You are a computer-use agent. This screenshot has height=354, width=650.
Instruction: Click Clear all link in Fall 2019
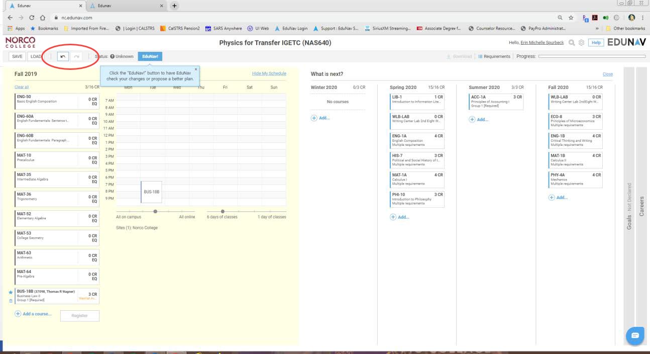[x=22, y=87]
